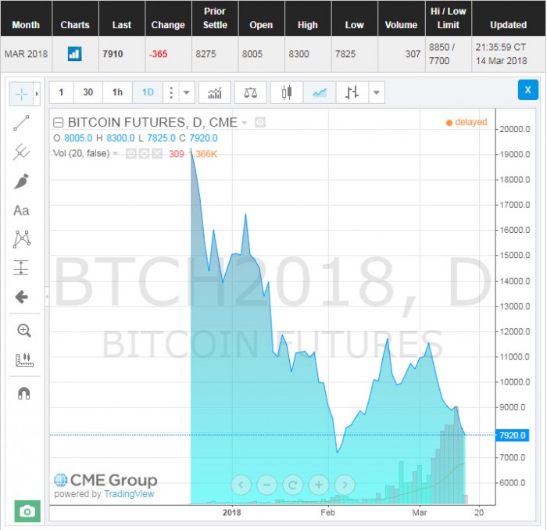Switch chart style to area chart
The image size is (547, 530).
pos(320,92)
